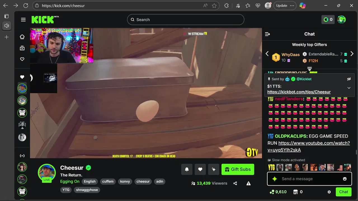The height and width of the screenshot is (201, 358).
Task: Click the Search field
Action: [x=186, y=20]
